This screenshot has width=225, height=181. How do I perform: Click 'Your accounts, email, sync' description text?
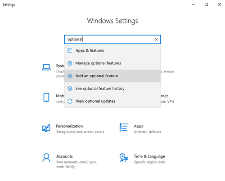(x=76, y=162)
